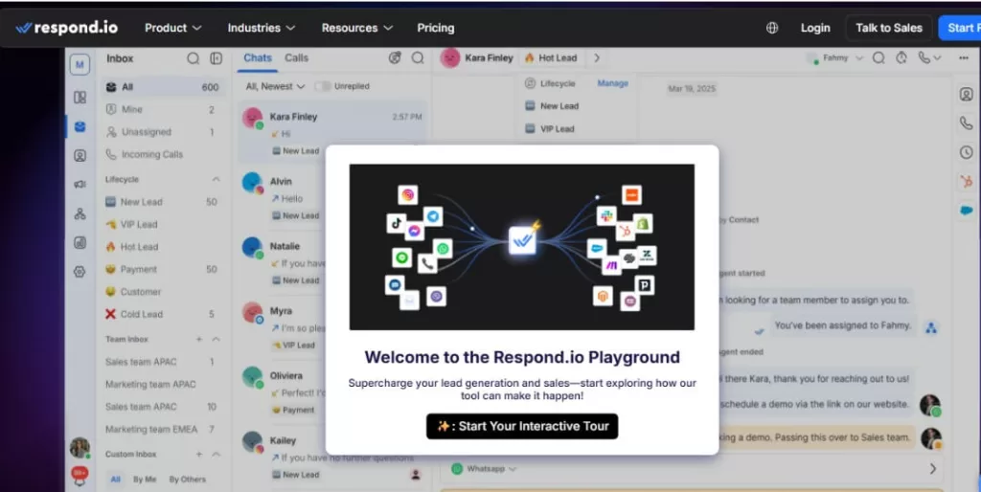The image size is (981, 492).
Task: Toggle the Unreplied filter switch
Action: (323, 86)
